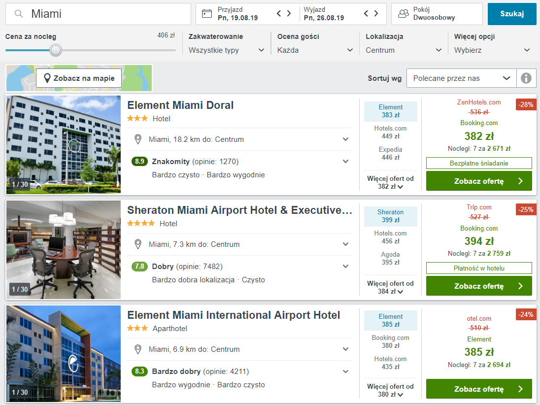
Task: Expand Sheraton location details chevron
Action: (x=345, y=244)
